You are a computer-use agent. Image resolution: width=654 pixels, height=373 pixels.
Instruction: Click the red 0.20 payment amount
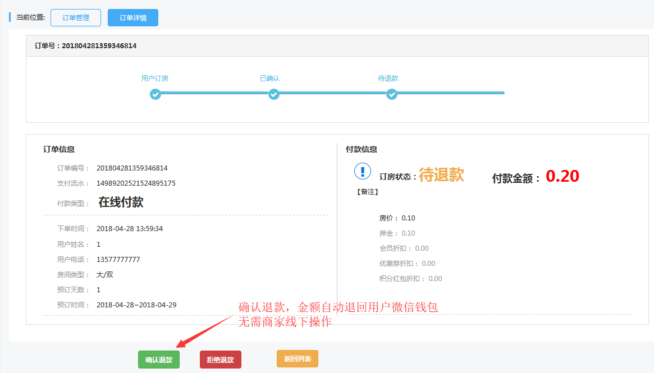point(562,177)
